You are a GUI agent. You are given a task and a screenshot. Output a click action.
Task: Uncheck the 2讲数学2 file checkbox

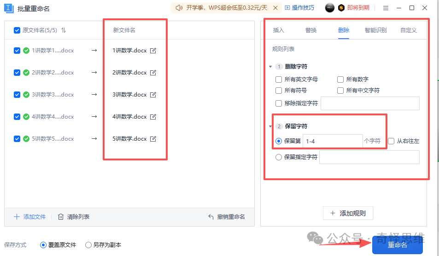pyautogui.click(x=17, y=73)
